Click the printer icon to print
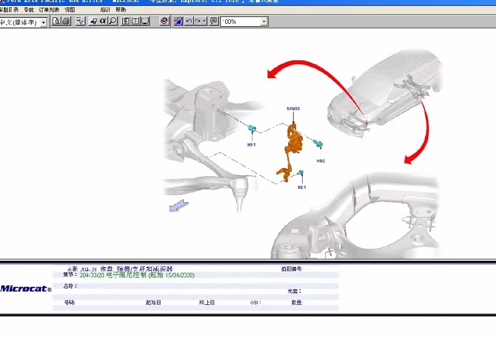The image size is (496, 340). tap(66, 22)
